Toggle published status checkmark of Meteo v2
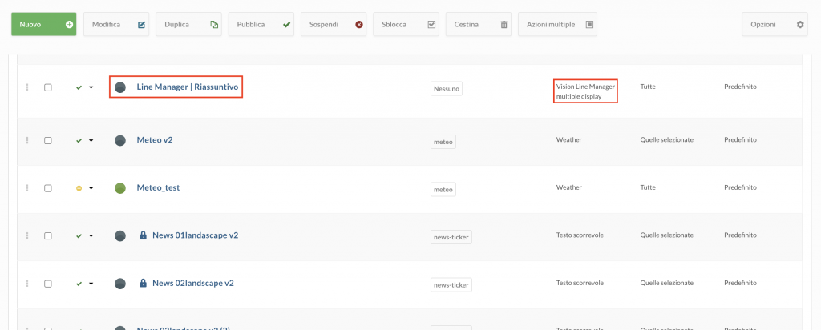 (x=79, y=140)
